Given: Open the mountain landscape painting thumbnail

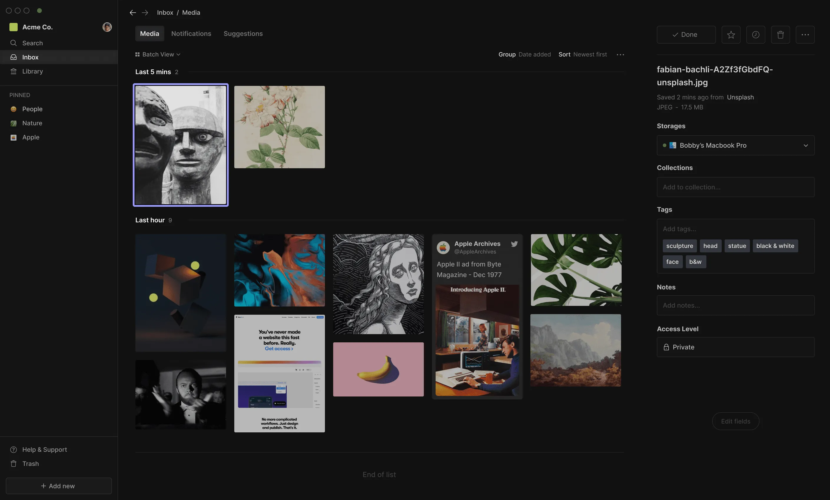Looking at the screenshot, I should point(575,350).
